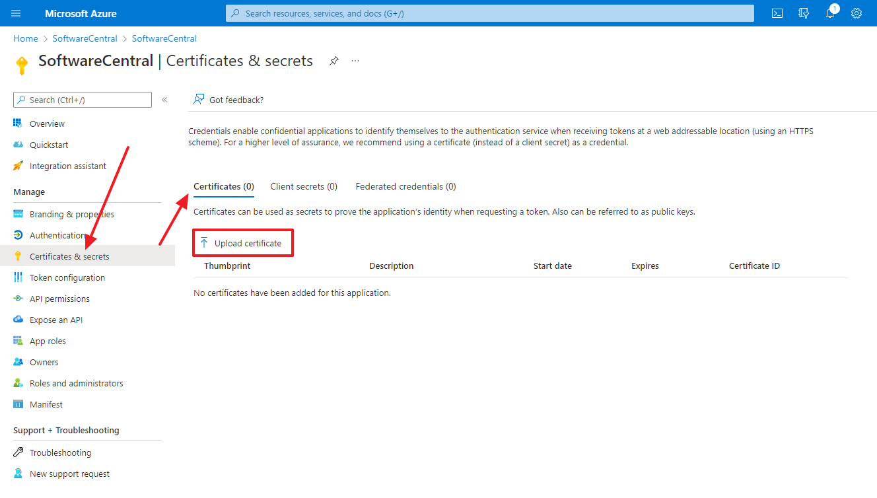The image size is (877, 498).
Task: Open API permissions in sidebar
Action: coord(59,299)
